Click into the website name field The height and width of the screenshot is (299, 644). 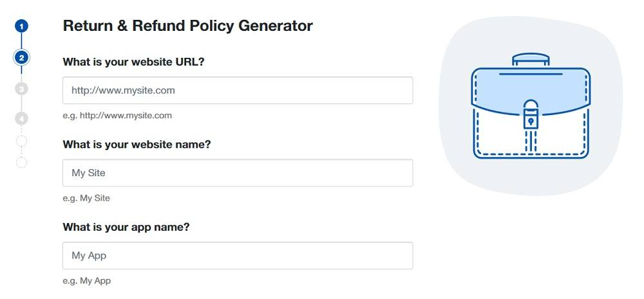point(238,173)
